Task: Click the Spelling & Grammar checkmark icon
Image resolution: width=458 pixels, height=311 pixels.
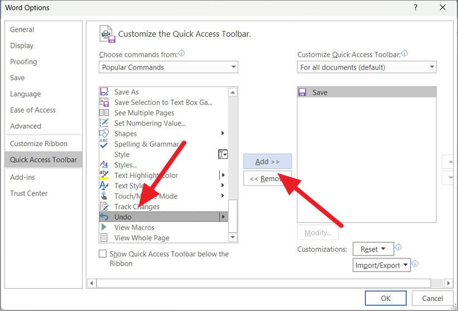Action: 104,144
